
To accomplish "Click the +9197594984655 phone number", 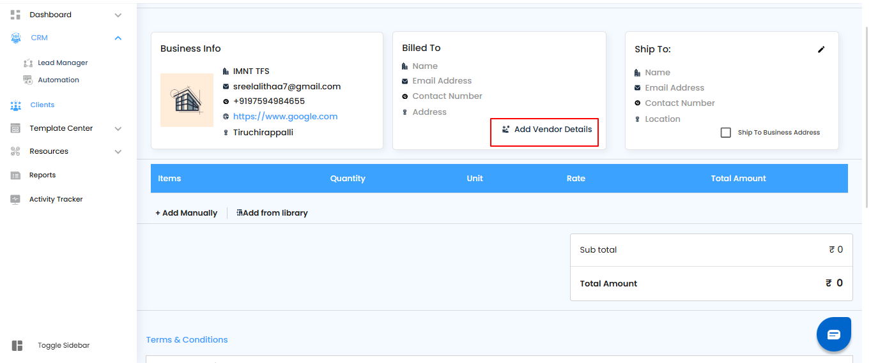I will tap(269, 101).
